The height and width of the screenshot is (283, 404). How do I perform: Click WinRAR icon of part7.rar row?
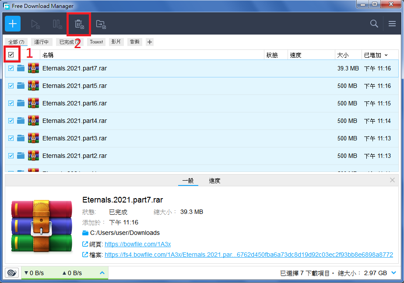tap(34, 68)
